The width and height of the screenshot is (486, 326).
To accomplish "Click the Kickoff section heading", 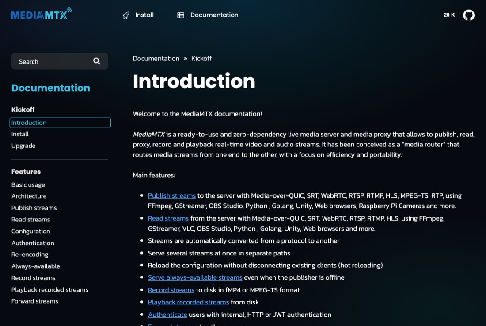I will pos(23,109).
